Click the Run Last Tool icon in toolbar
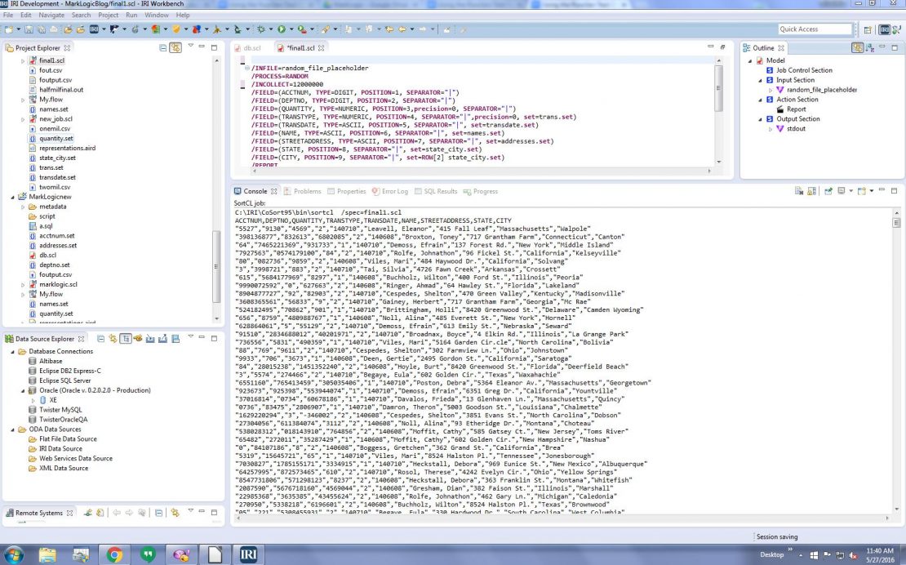 click(302, 29)
